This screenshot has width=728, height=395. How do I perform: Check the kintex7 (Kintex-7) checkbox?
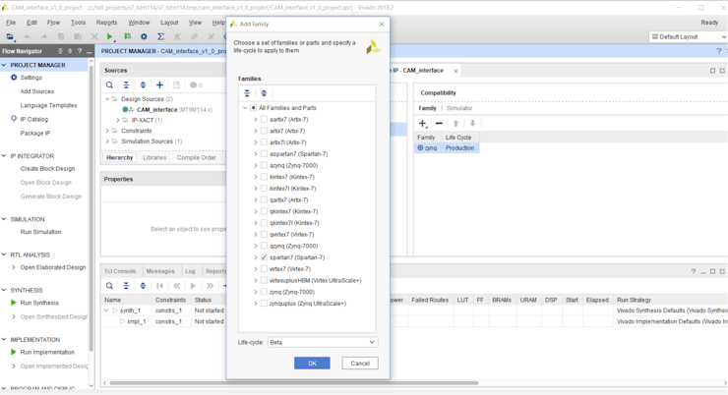pyautogui.click(x=265, y=177)
